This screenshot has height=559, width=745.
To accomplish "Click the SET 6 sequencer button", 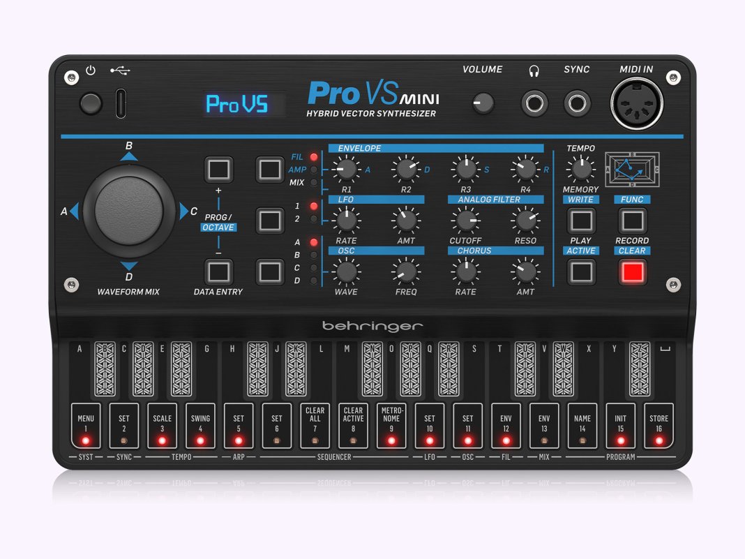I will pos(276,426).
